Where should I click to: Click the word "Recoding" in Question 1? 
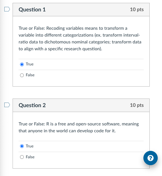pyautogui.click(x=56, y=28)
